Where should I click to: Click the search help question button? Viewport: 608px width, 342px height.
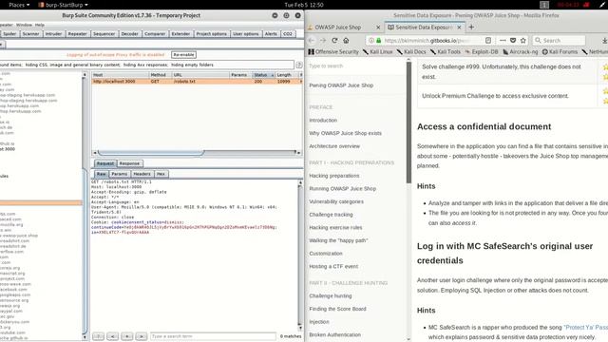98,336
